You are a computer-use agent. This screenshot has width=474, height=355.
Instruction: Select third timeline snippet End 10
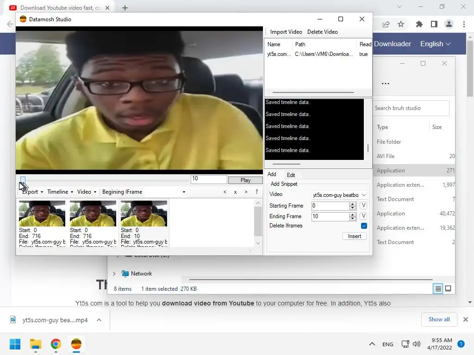coord(144,223)
